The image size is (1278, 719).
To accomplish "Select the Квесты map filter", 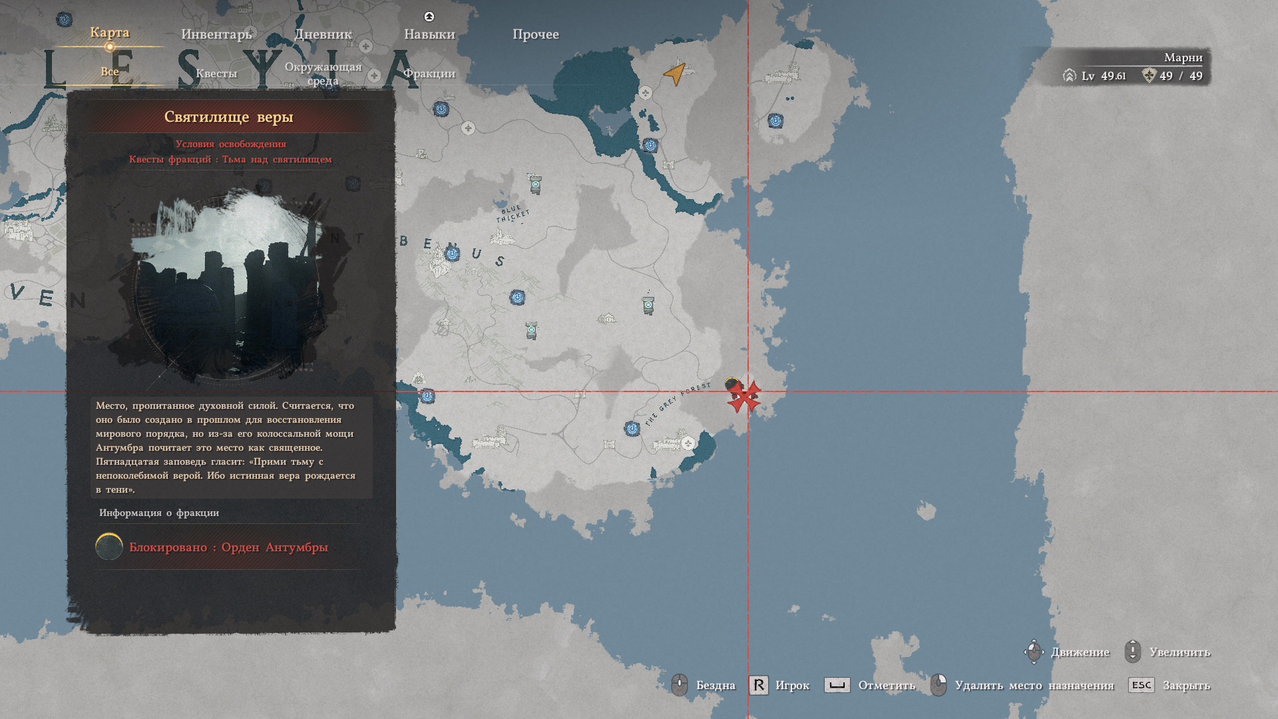I will [x=216, y=73].
